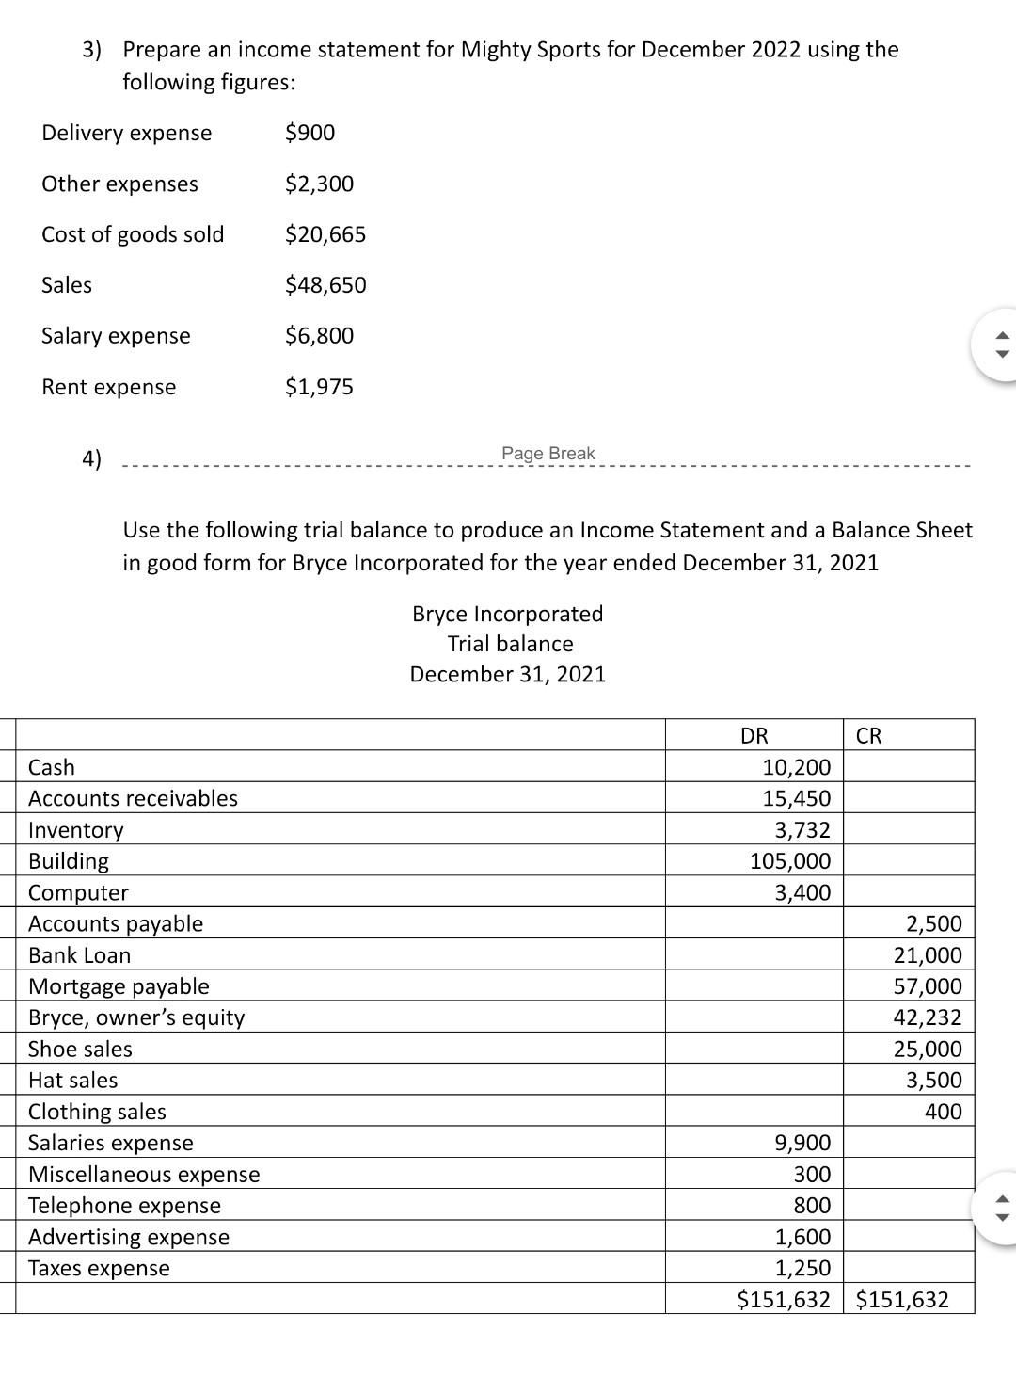Click the up arrow on the top scroll control

tap(1004, 334)
